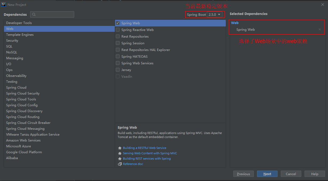The height and width of the screenshot is (181, 328).
Task: Open the Observability category
Action: pos(59,76)
